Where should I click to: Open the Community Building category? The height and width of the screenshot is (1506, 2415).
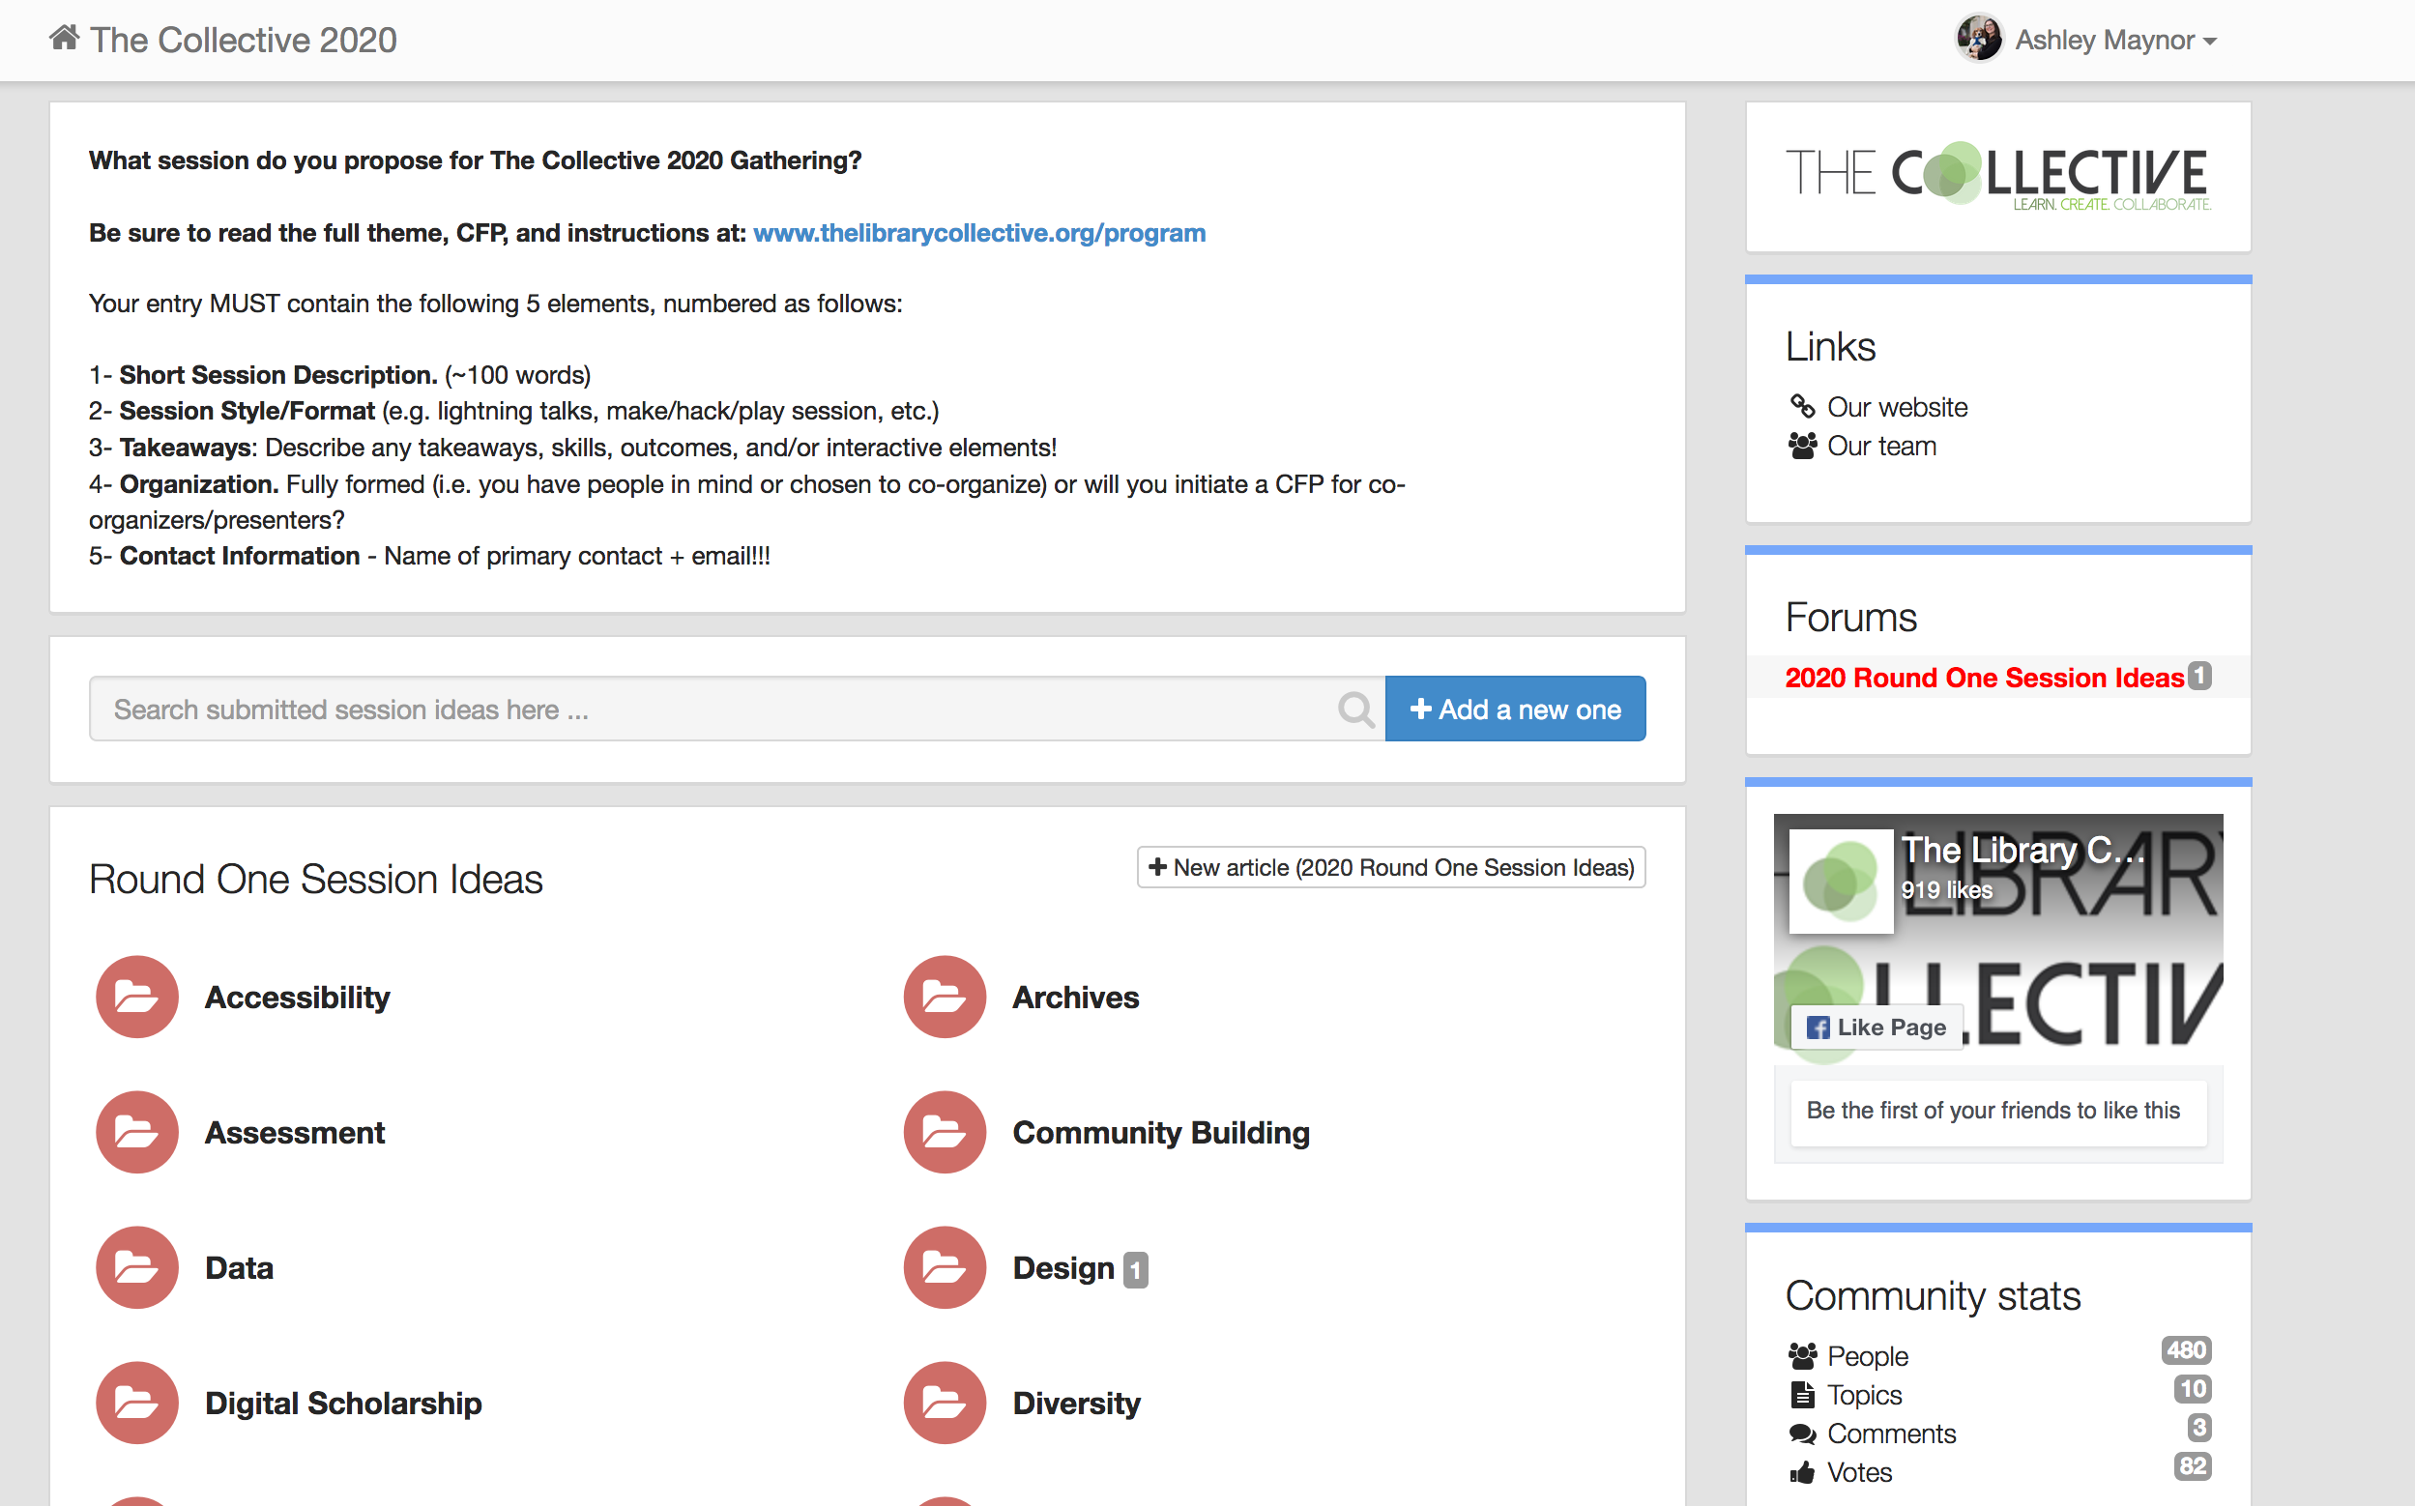[1160, 1133]
